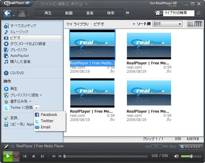
Task: Click コピー先 device copy action
Action: 19,124
